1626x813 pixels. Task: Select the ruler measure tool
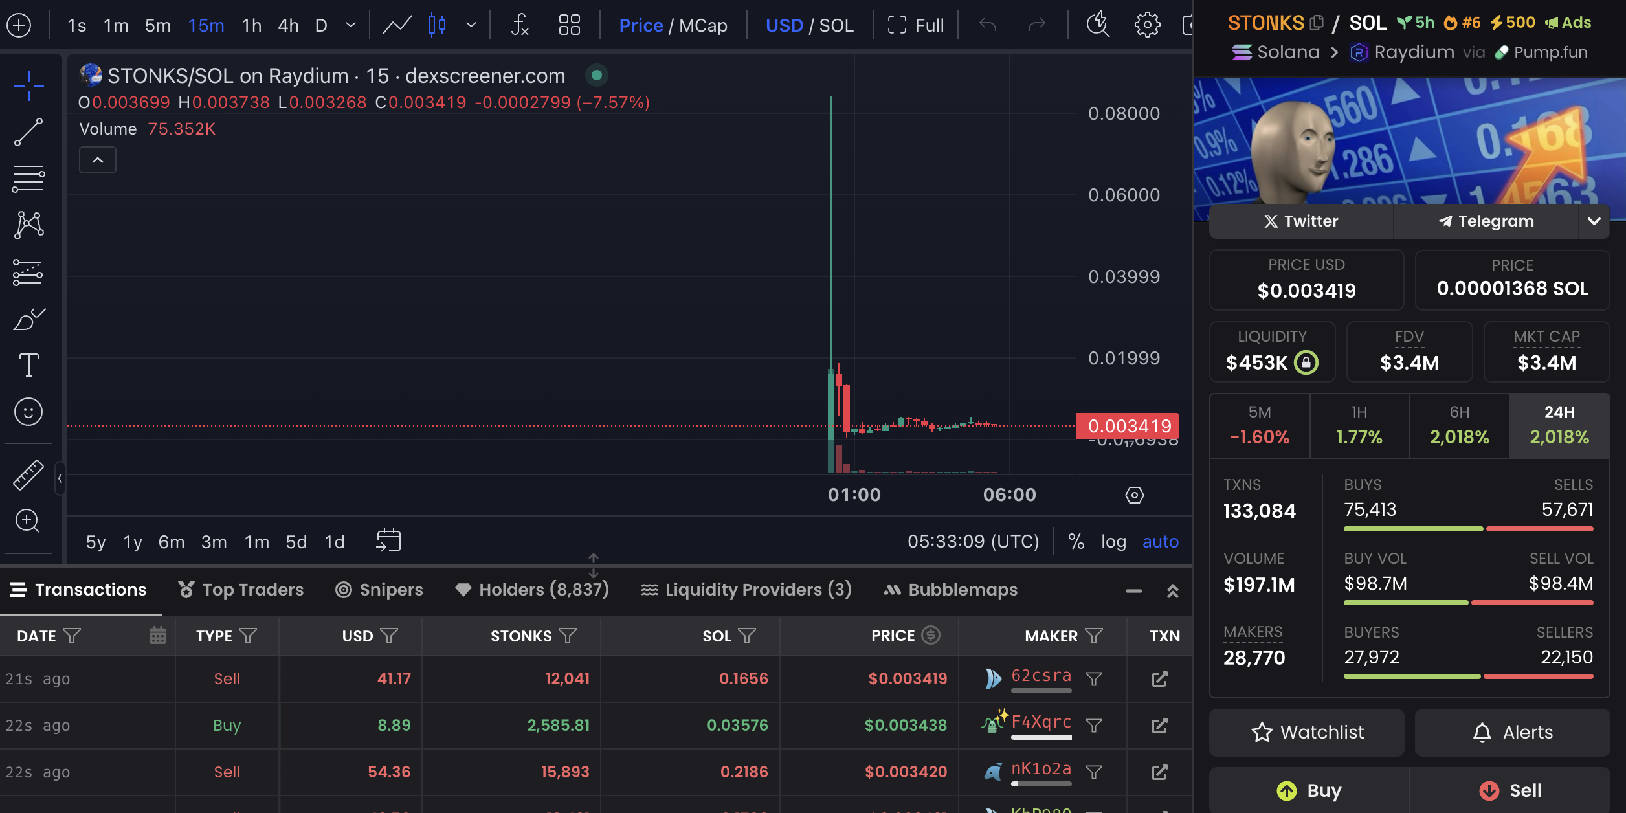pos(28,474)
